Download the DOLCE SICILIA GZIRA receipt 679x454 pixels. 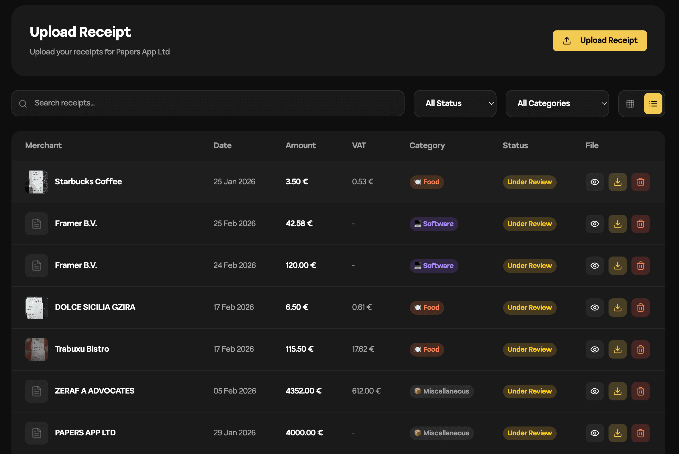coord(617,308)
